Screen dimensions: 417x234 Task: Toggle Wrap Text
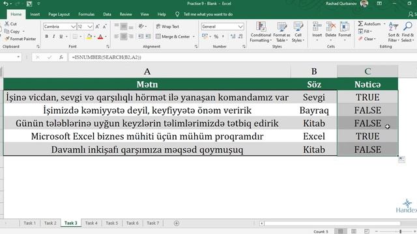coord(167,27)
